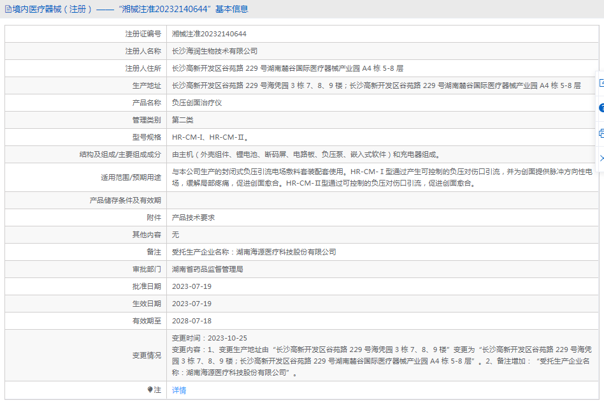This screenshot has width=604, height=405.
Task: Select the 无 value in 其他内容 row
Action: pos(175,235)
